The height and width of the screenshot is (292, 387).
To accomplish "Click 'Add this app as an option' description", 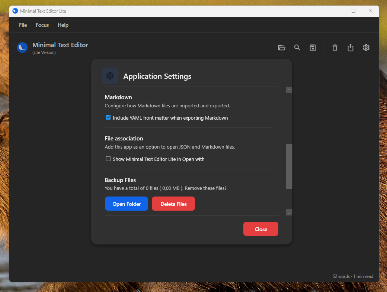I will 170,147.
